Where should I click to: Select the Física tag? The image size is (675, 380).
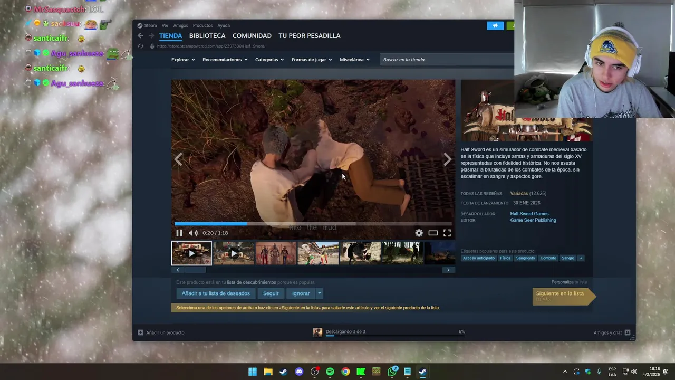click(505, 258)
